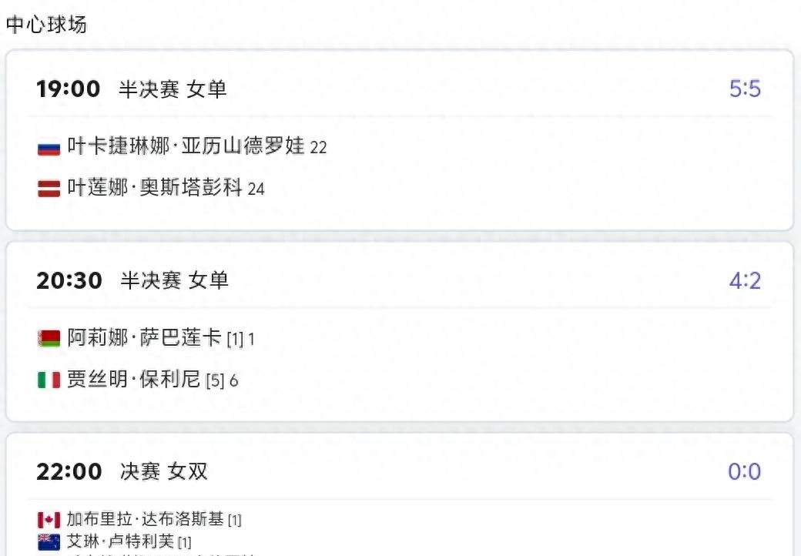Screen dimensions: 801x556
Task: Open the 22:00 决赛 女双 match card
Action: pyautogui.click(x=400, y=494)
